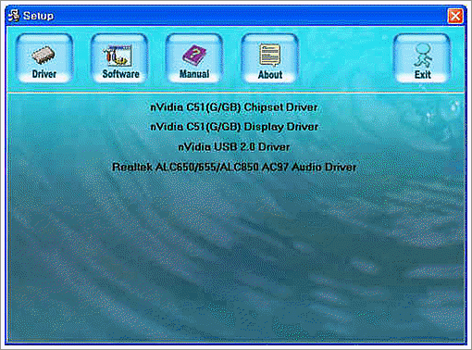
Task: Choose Realtek ALC650/655/ALC850 AC97 Audio Driver
Action: coord(234,167)
